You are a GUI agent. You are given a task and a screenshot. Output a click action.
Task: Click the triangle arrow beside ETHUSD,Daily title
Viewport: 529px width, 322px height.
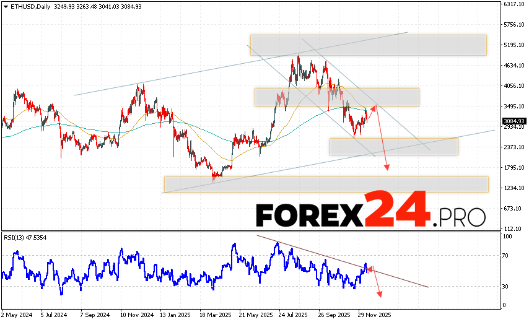tap(5, 6)
